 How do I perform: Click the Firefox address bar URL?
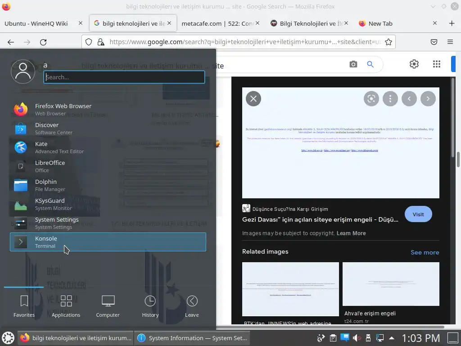(x=244, y=42)
